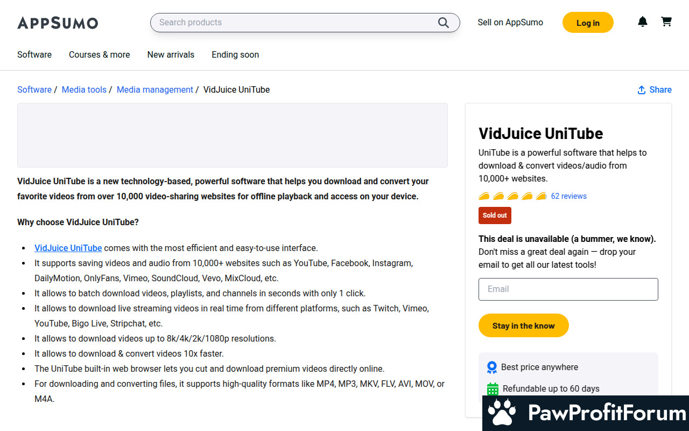This screenshot has height=431, width=689.
Task: Open Courses & more menu
Action: [x=99, y=54]
